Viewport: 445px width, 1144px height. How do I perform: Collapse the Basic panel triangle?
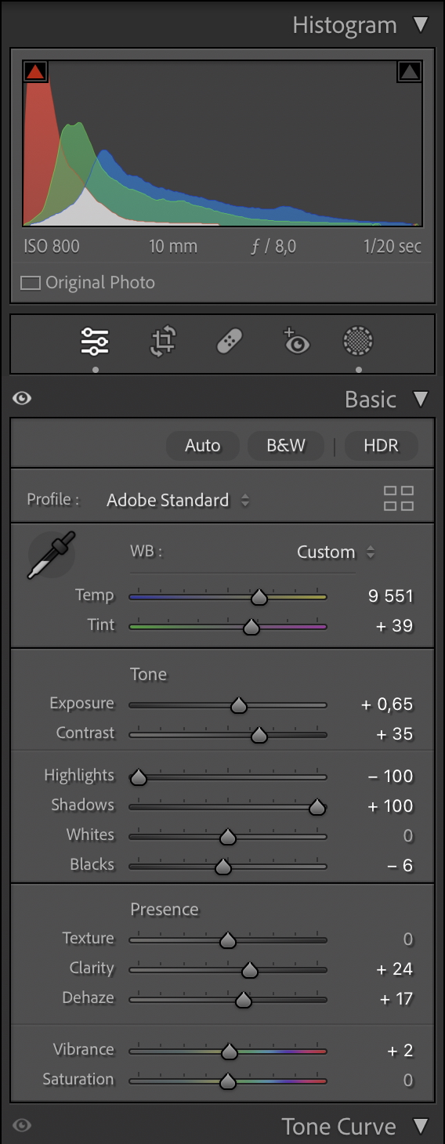coord(421,399)
